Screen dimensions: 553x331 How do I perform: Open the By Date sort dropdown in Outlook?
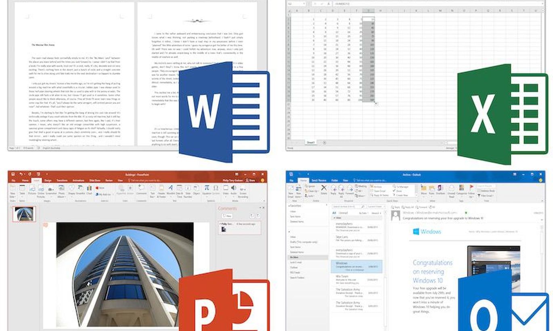(364, 213)
